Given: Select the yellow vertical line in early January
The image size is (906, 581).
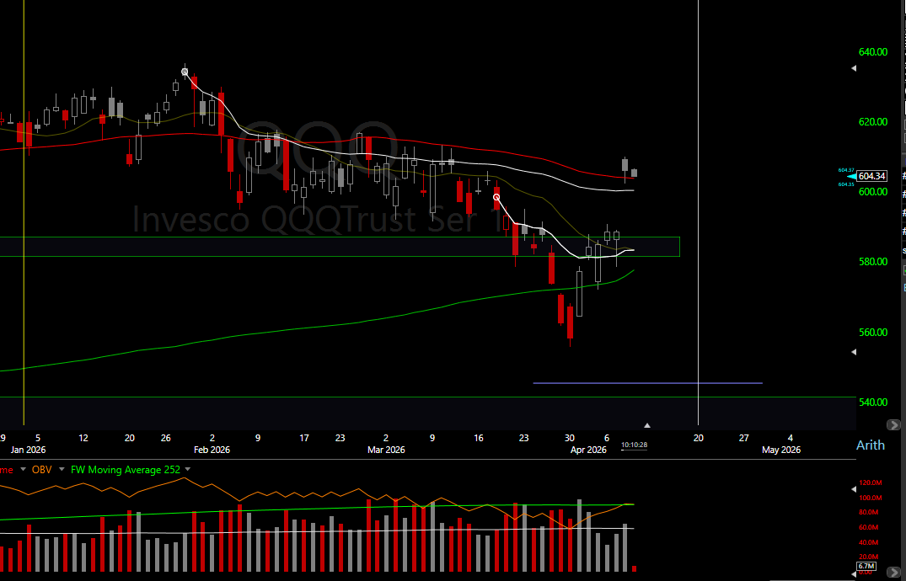Looking at the screenshot, I should tap(24, 212).
